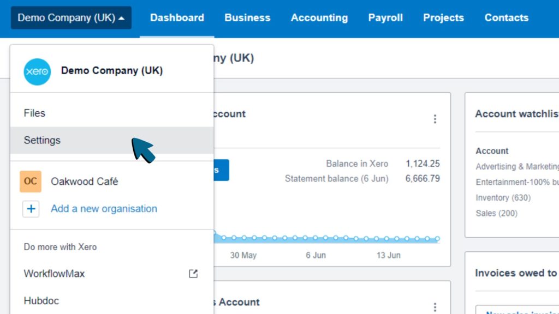This screenshot has width=559, height=314.
Task: Click the plus icon to add an organisation
Action: [x=31, y=209]
